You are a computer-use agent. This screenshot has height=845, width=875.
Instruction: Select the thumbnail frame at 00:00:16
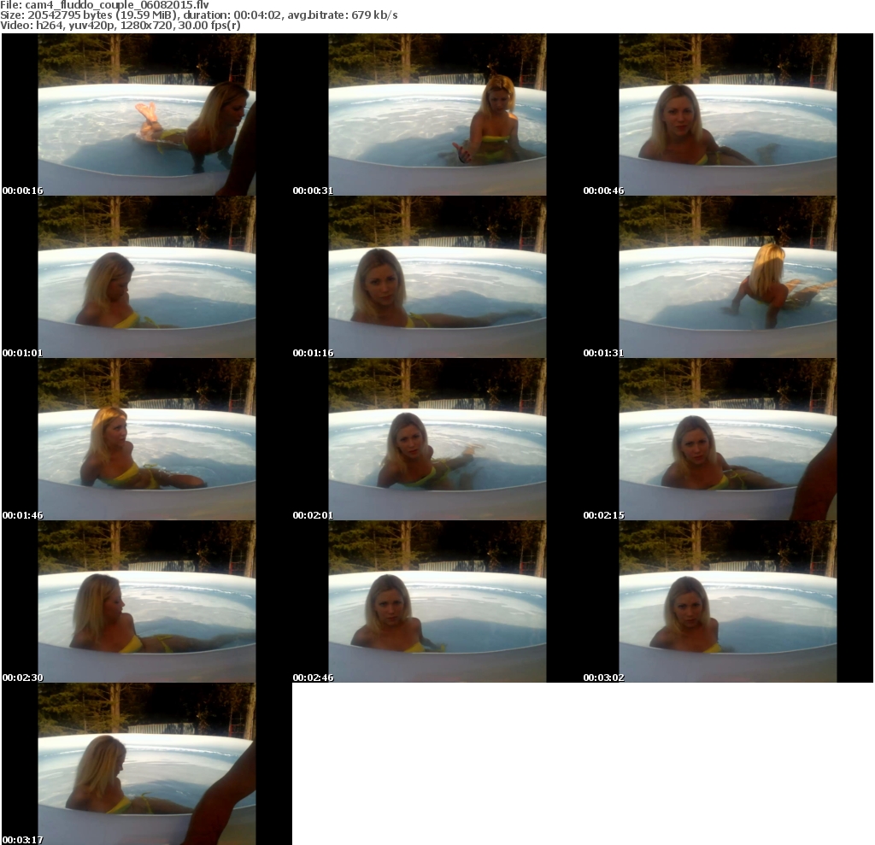[147, 114]
